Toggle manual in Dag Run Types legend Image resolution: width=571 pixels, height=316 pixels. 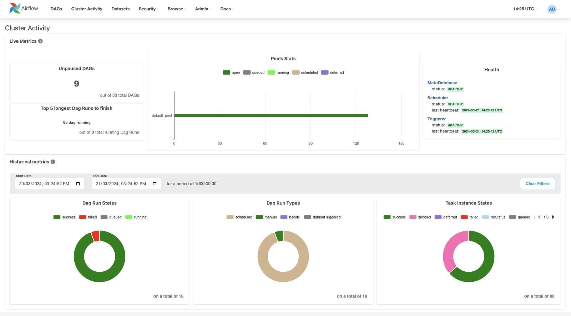click(x=266, y=217)
